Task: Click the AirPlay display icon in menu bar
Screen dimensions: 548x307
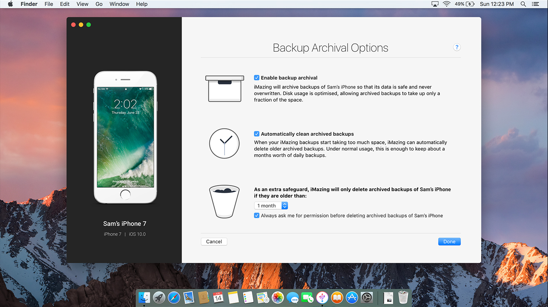Action: [435, 4]
